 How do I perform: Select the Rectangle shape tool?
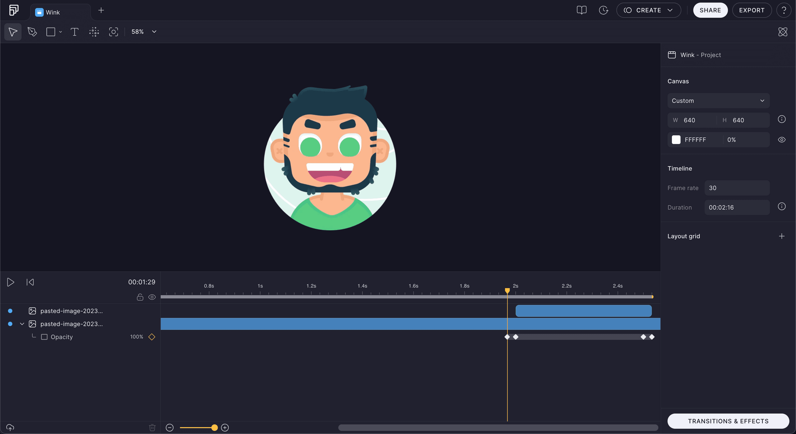pyautogui.click(x=50, y=31)
